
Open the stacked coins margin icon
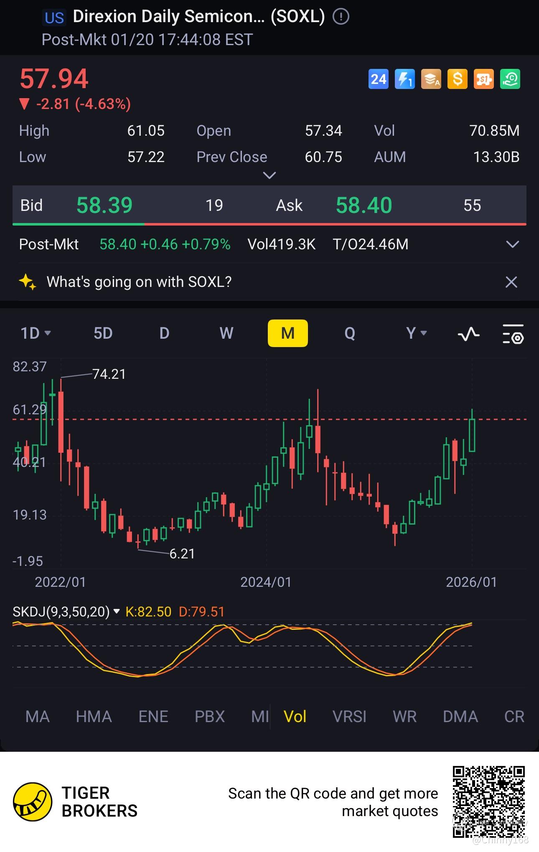click(x=431, y=79)
